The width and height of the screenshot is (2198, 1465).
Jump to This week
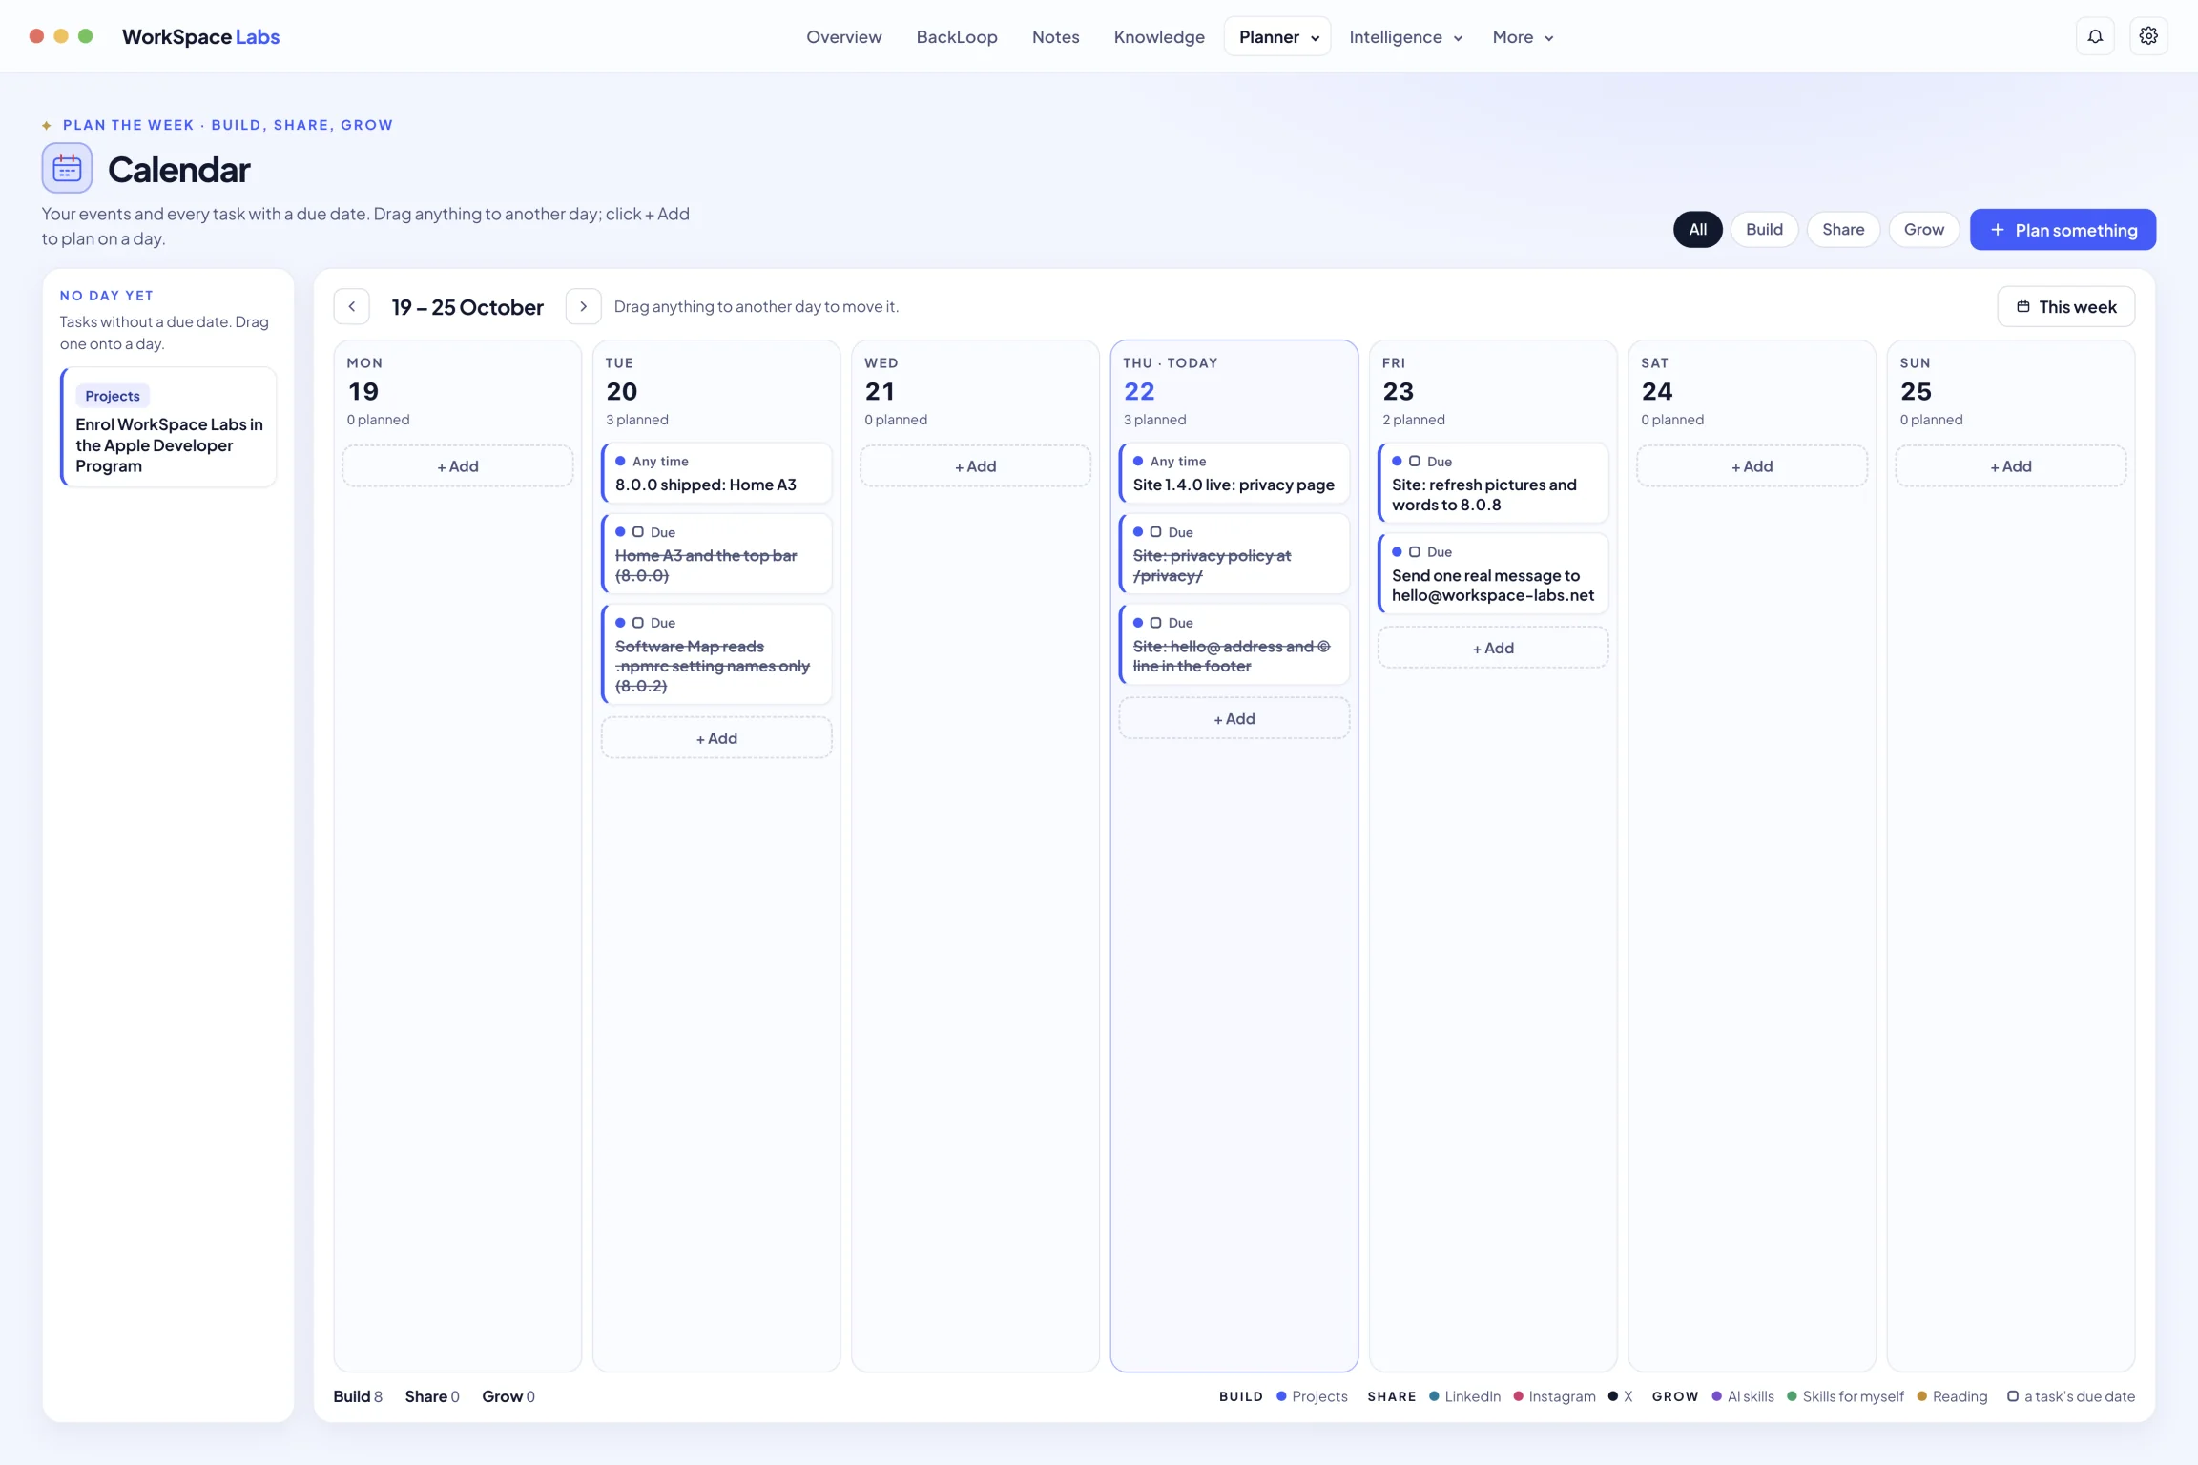coord(2066,306)
